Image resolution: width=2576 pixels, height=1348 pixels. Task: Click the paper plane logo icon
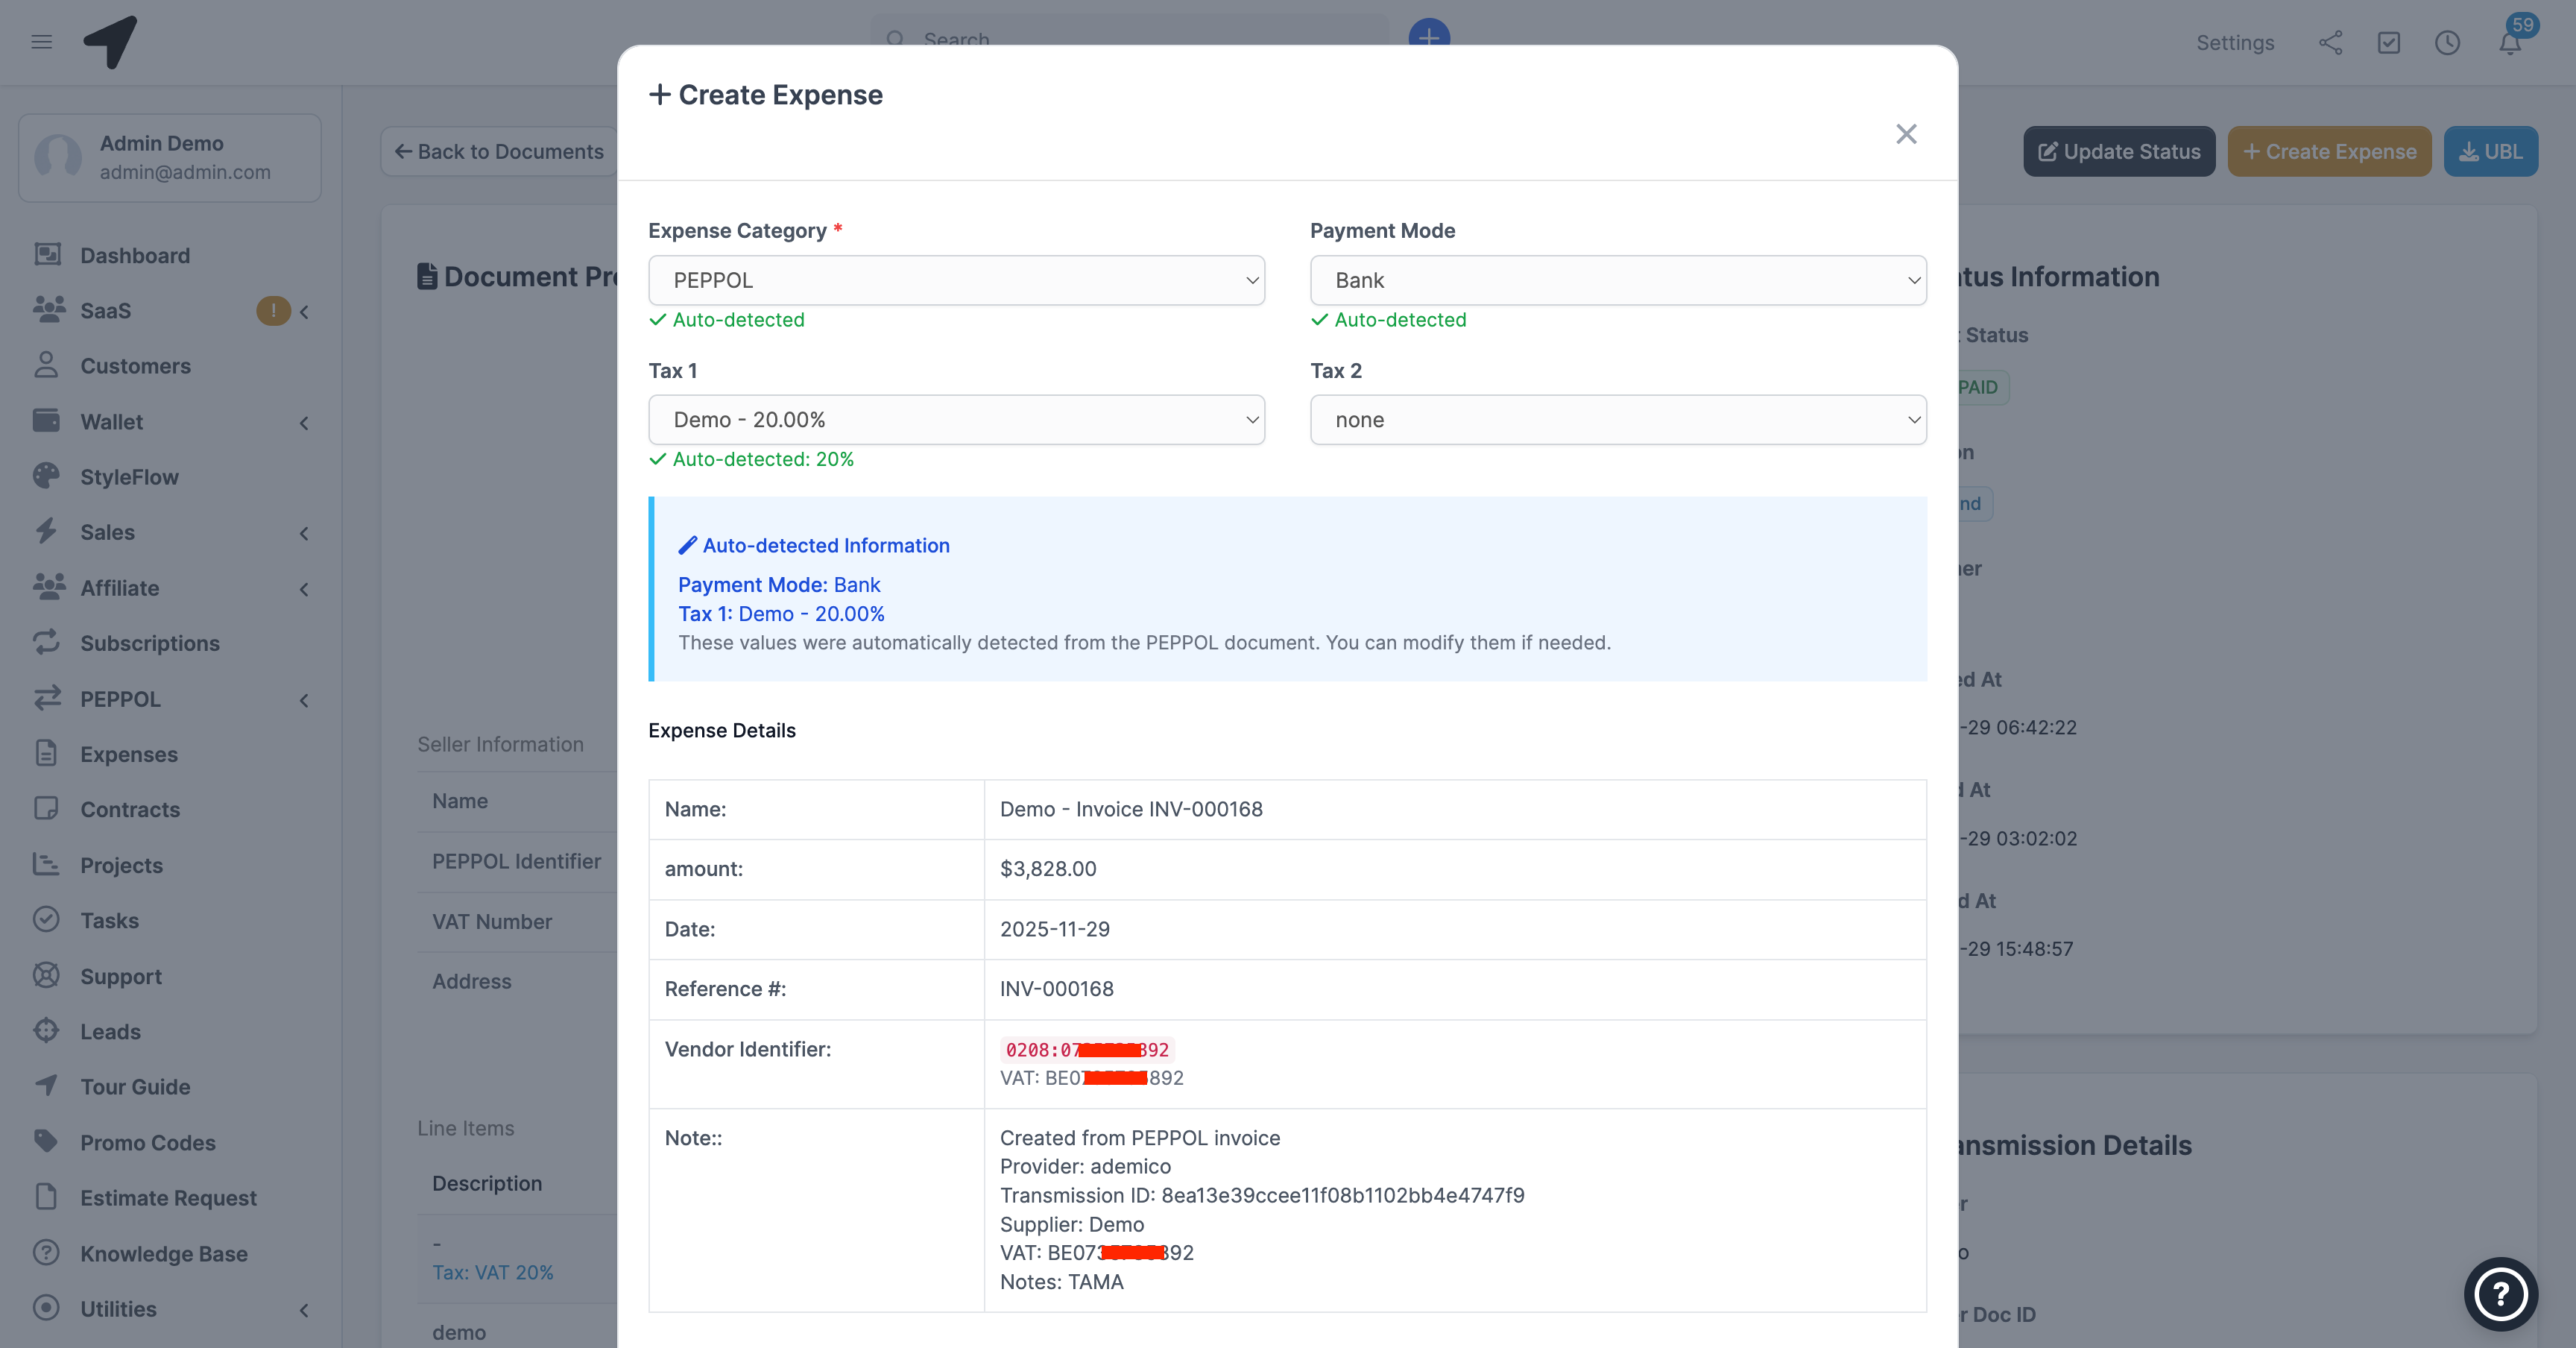(x=111, y=42)
